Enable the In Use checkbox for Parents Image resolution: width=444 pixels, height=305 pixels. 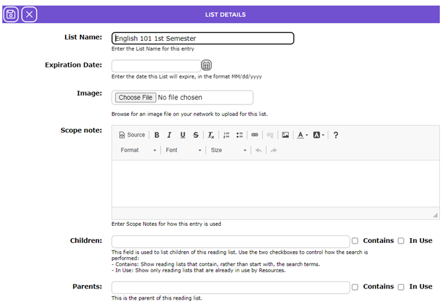coord(401,287)
